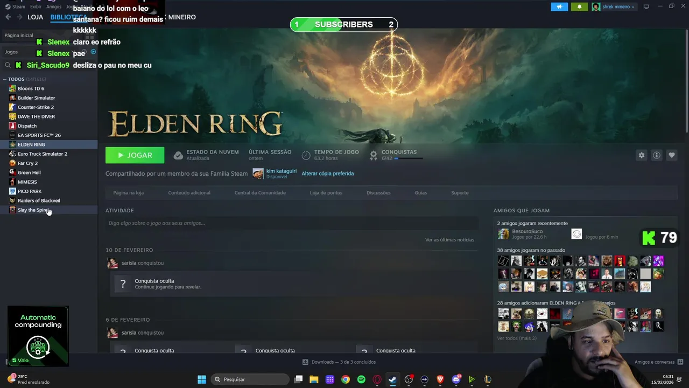Open the Exibir menu
The image size is (689, 388).
(36, 6)
